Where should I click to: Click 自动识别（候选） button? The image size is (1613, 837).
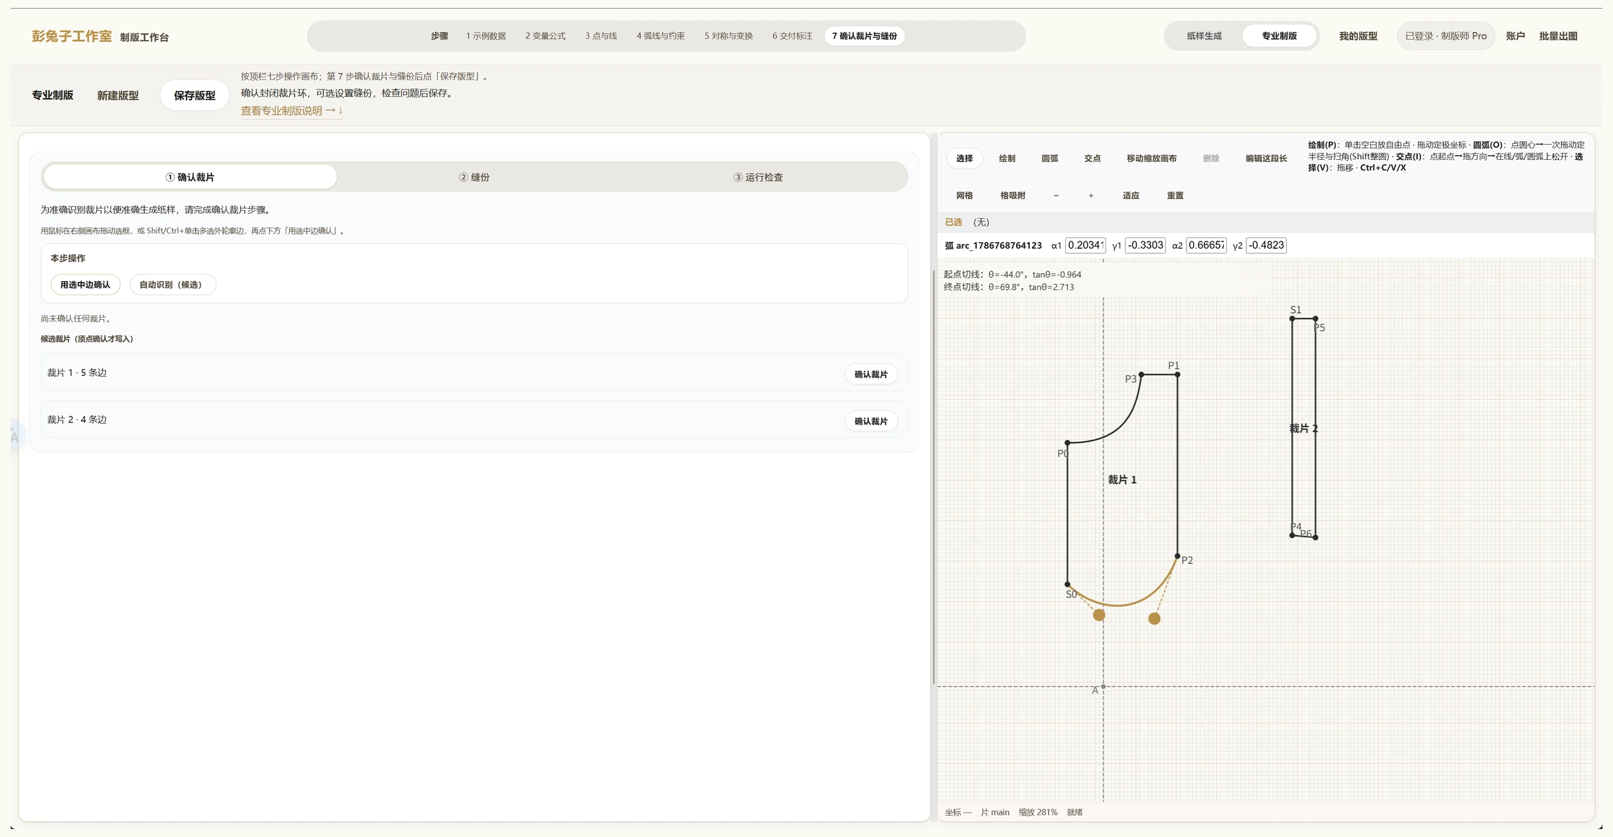click(172, 285)
